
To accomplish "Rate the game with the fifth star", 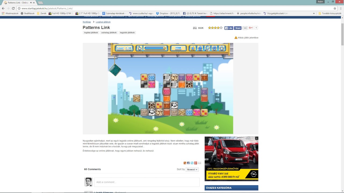I will [221, 28].
